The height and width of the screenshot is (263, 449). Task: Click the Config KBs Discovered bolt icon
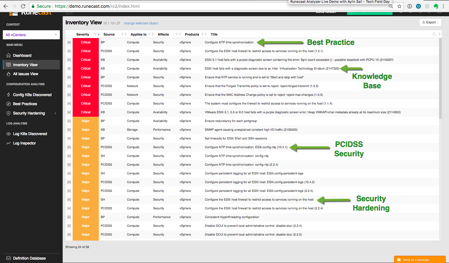pyautogui.click(x=8, y=95)
